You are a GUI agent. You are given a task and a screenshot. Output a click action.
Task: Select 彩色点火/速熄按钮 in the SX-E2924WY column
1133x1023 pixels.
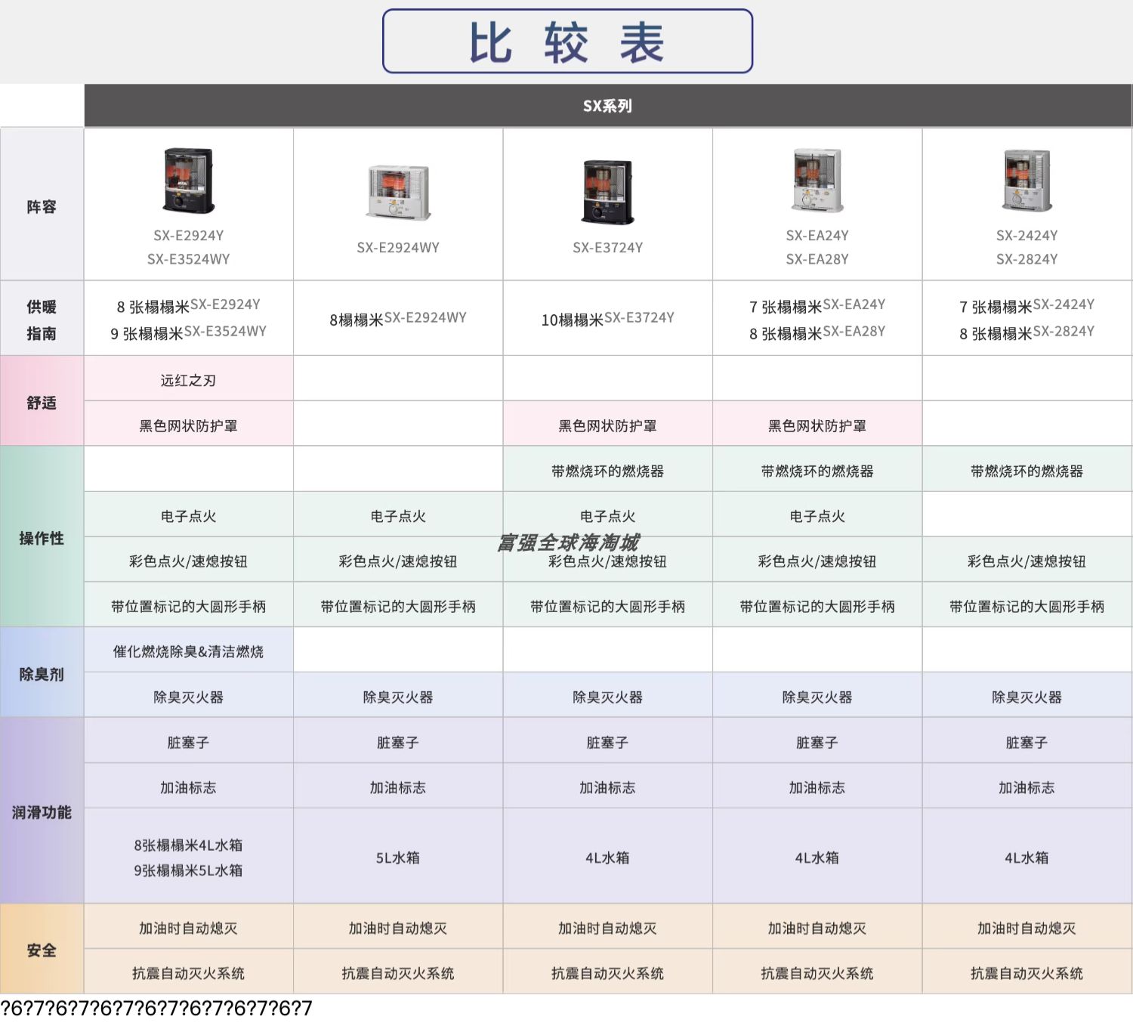[398, 561]
